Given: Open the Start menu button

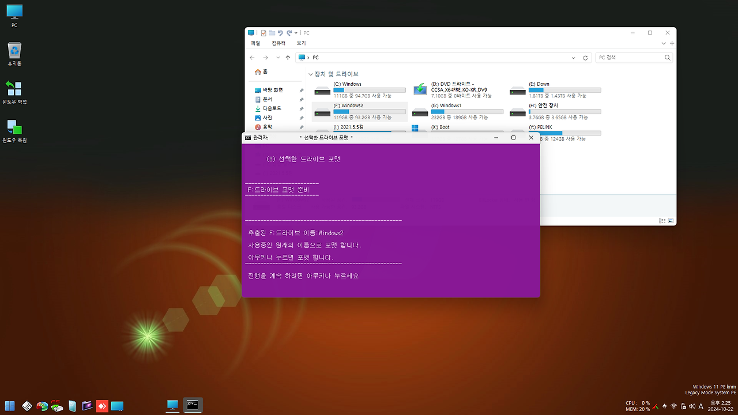Looking at the screenshot, I should 10,406.
